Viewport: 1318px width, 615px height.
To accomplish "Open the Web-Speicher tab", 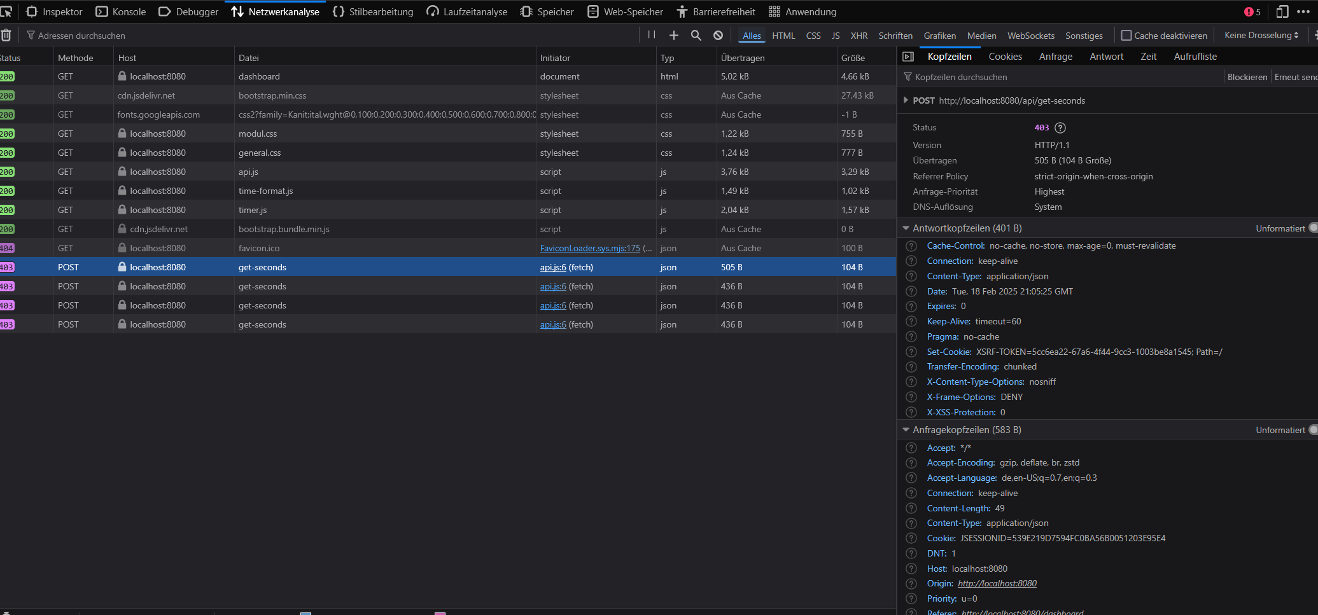I will [x=625, y=11].
